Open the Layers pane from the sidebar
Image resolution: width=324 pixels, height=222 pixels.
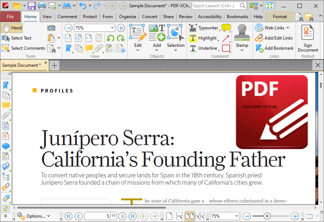[x=5, y=146]
